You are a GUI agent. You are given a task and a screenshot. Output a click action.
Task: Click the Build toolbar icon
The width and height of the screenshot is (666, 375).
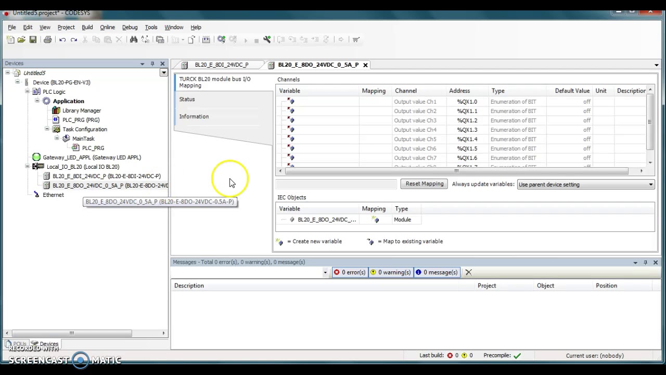click(x=206, y=40)
